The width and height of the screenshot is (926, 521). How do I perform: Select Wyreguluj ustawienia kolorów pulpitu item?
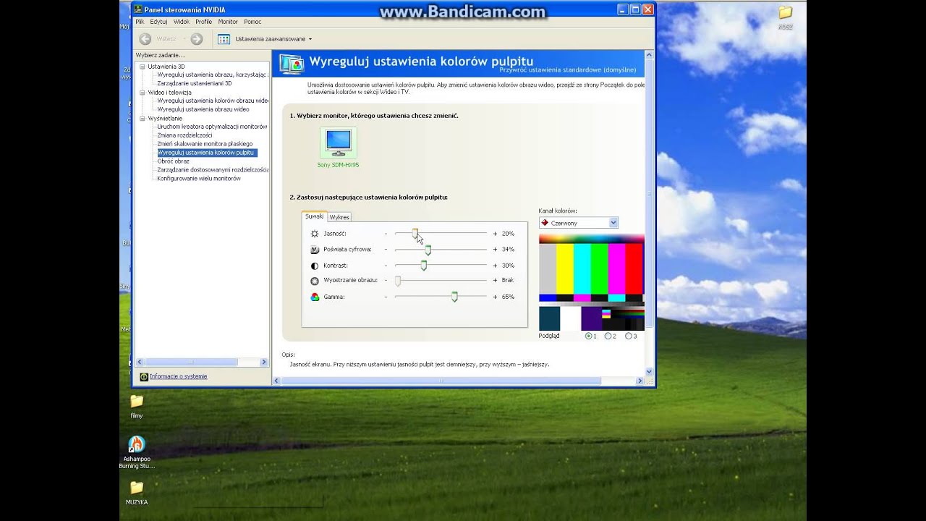(206, 153)
